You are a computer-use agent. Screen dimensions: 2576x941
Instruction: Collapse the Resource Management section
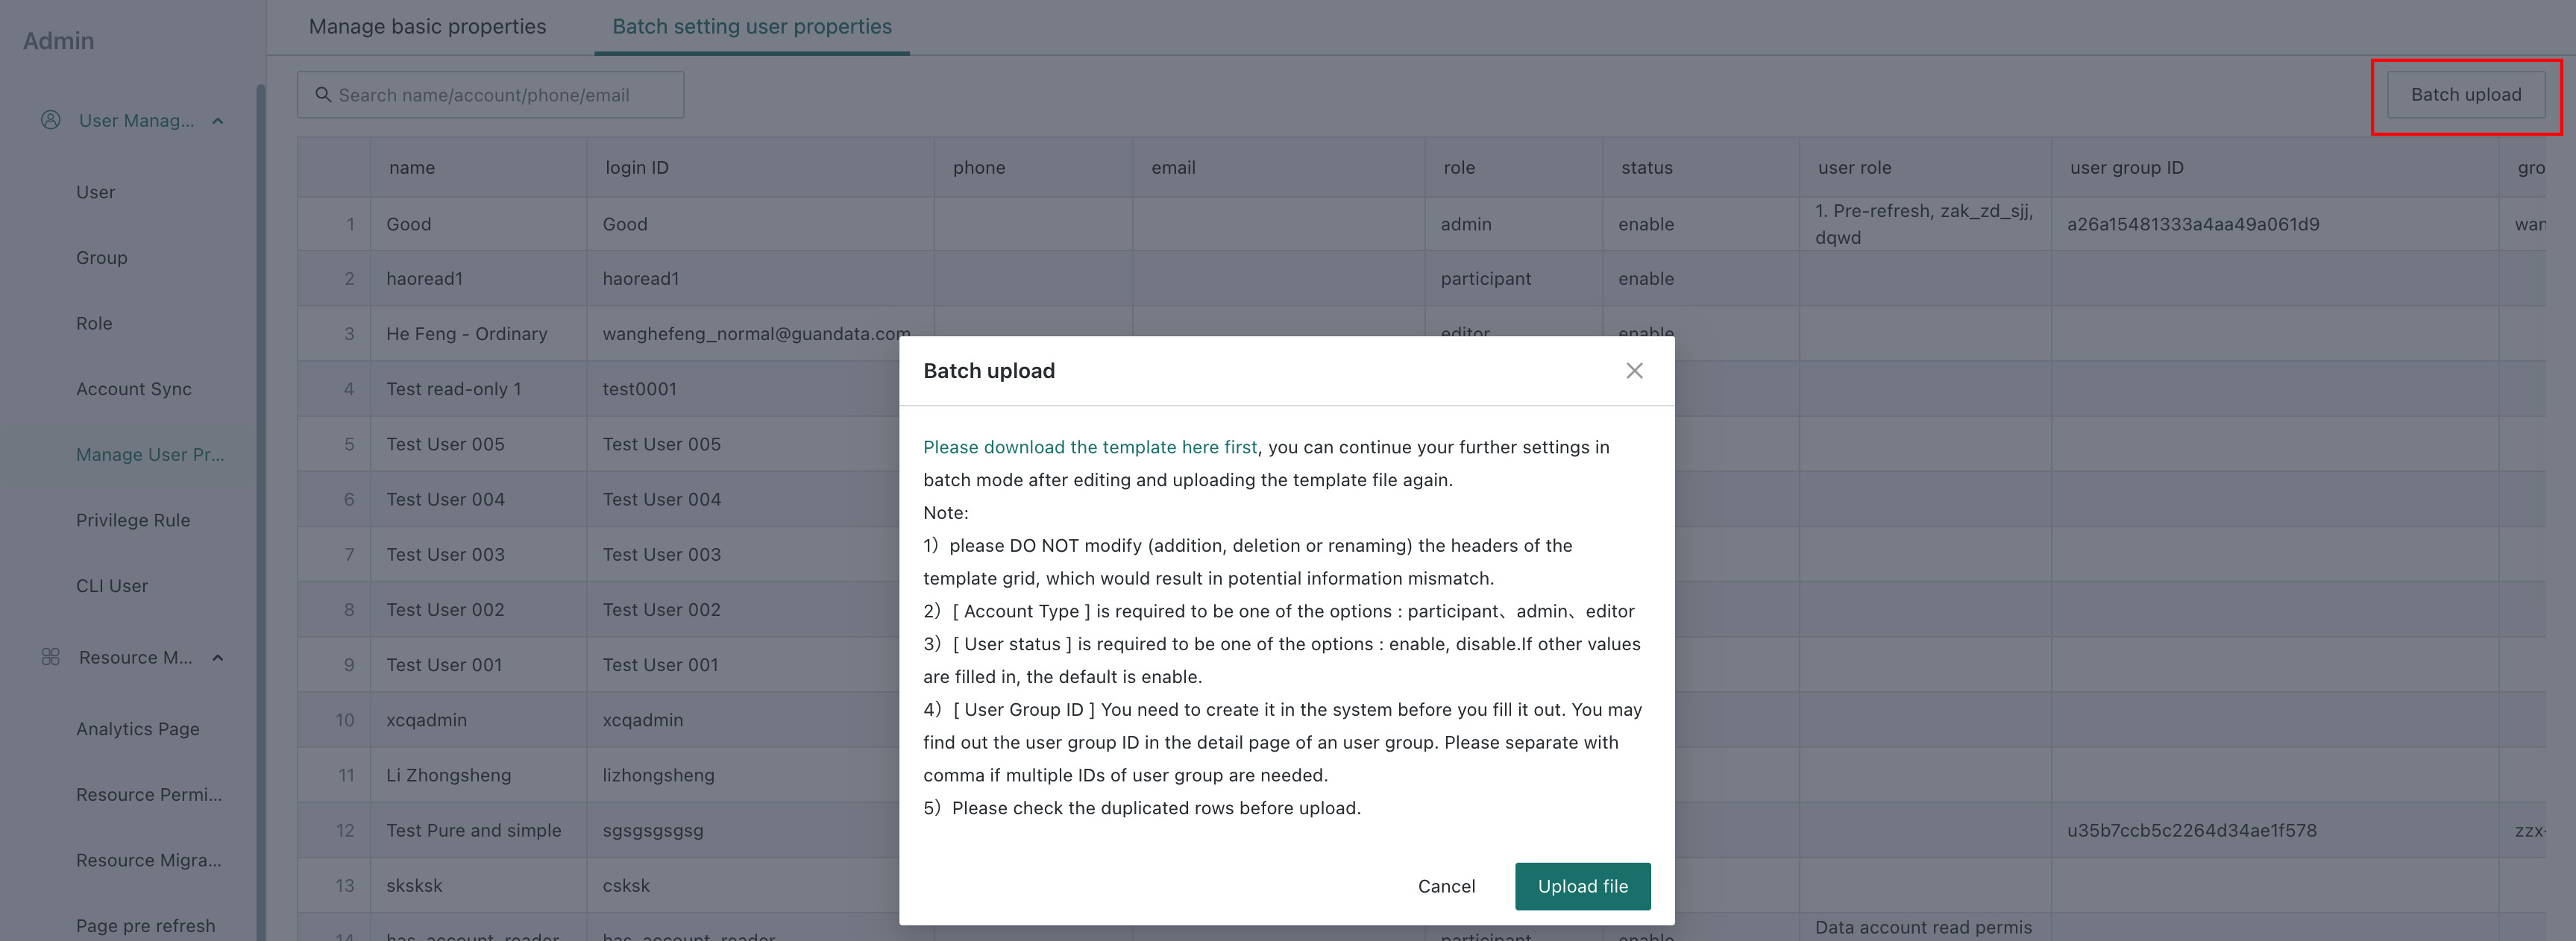218,658
